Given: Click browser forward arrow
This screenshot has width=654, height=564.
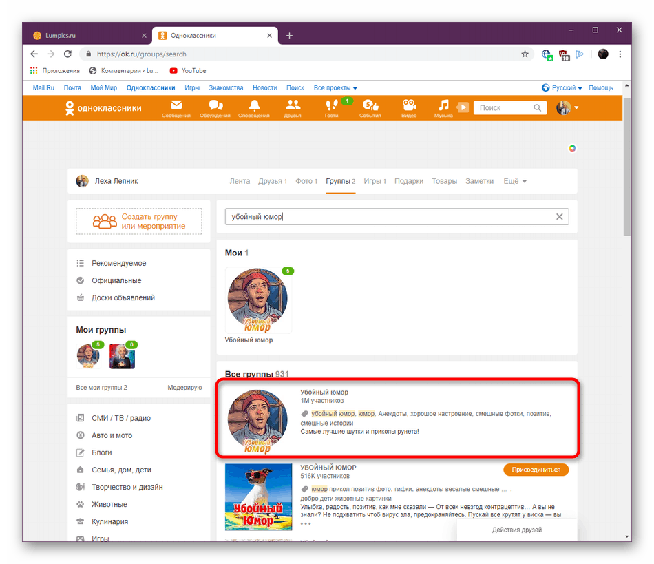Looking at the screenshot, I should 51,54.
